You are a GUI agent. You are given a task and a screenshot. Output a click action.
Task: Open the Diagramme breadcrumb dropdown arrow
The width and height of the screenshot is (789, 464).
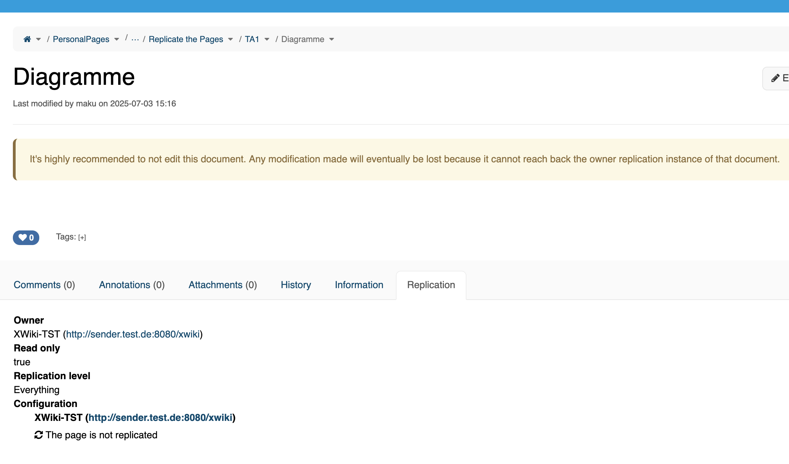[331, 39]
